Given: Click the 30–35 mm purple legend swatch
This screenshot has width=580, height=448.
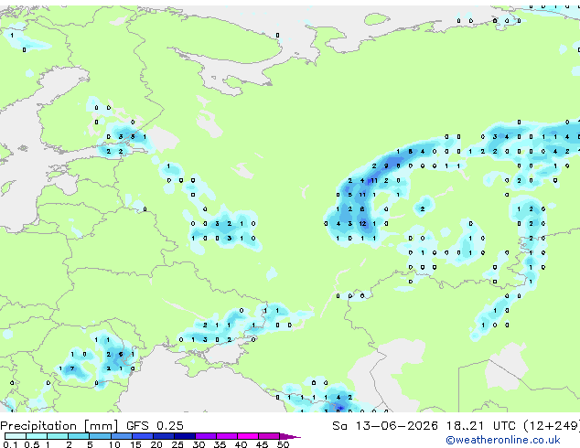Looking at the screenshot, I should (205, 436).
